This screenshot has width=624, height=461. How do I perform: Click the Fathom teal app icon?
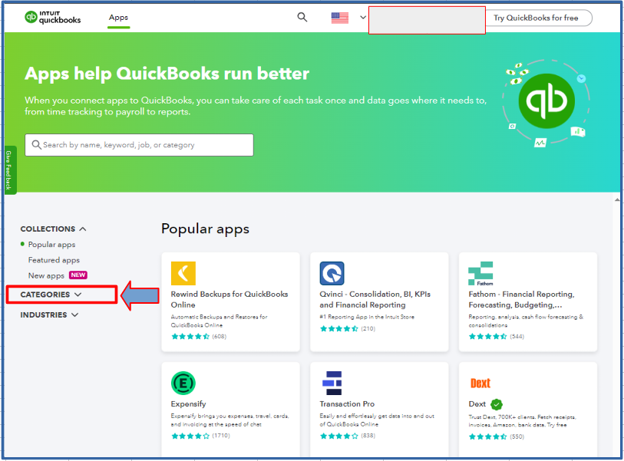coord(480,273)
